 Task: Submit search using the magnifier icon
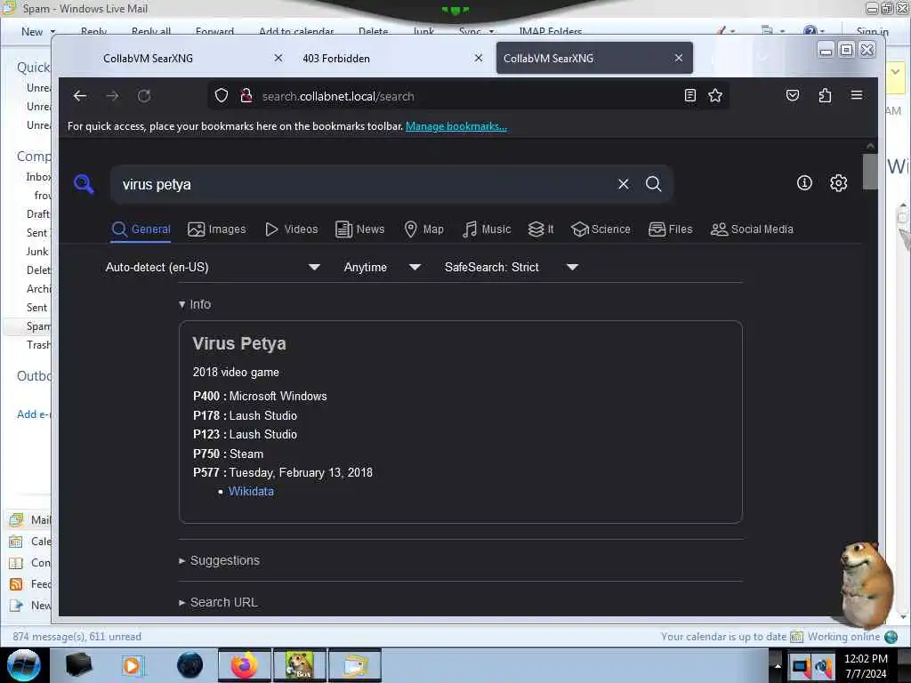[654, 184]
